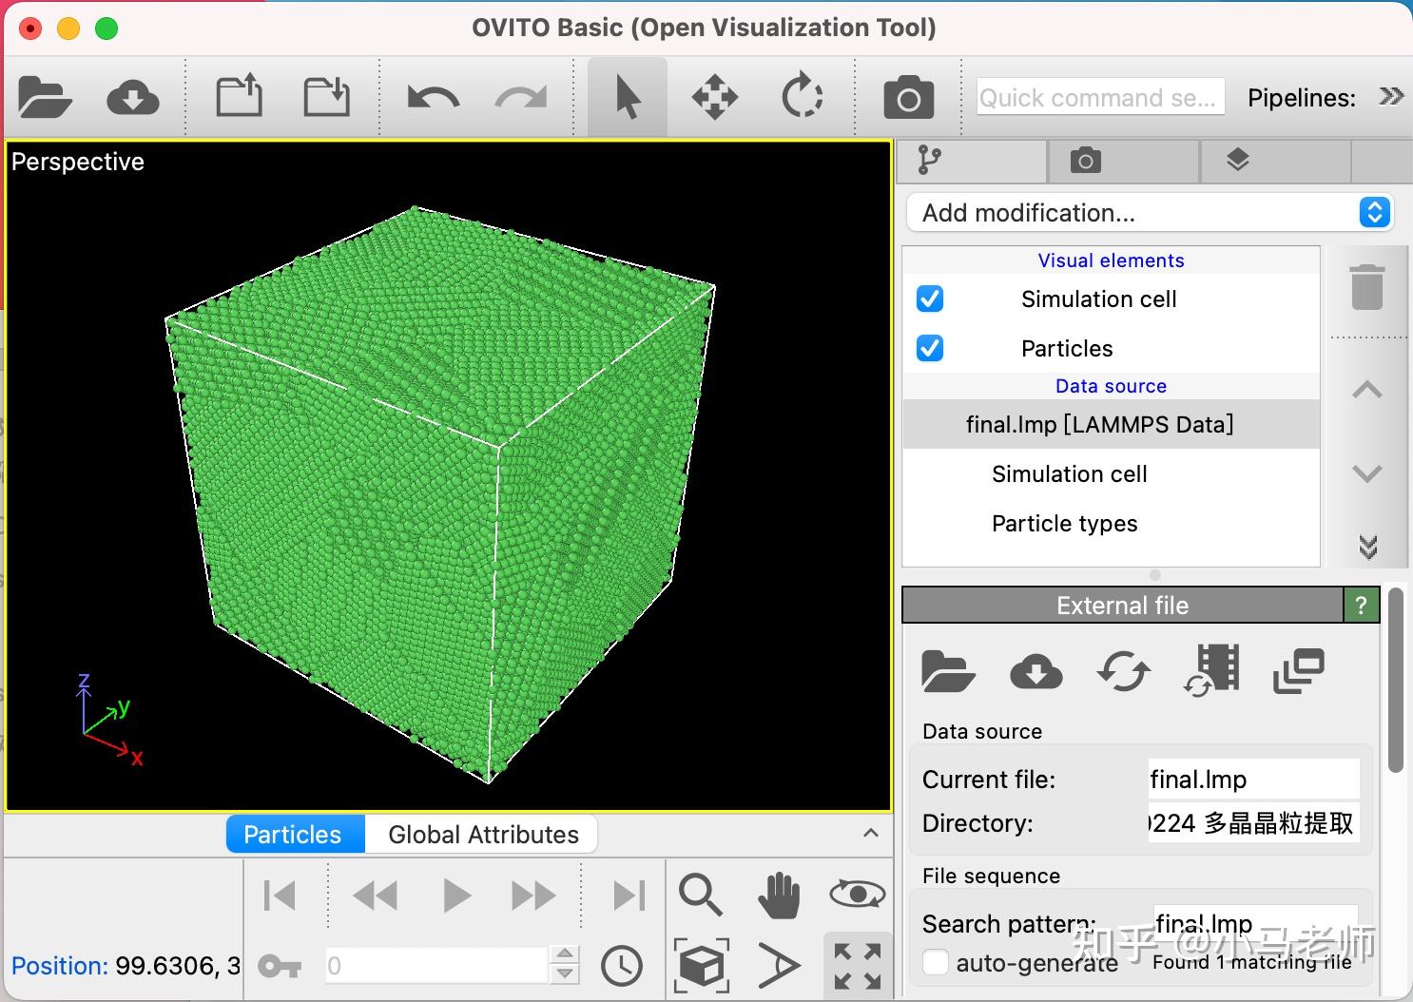Open the Add modification dropdown
This screenshot has width=1413, height=1002.
[x=1149, y=213]
